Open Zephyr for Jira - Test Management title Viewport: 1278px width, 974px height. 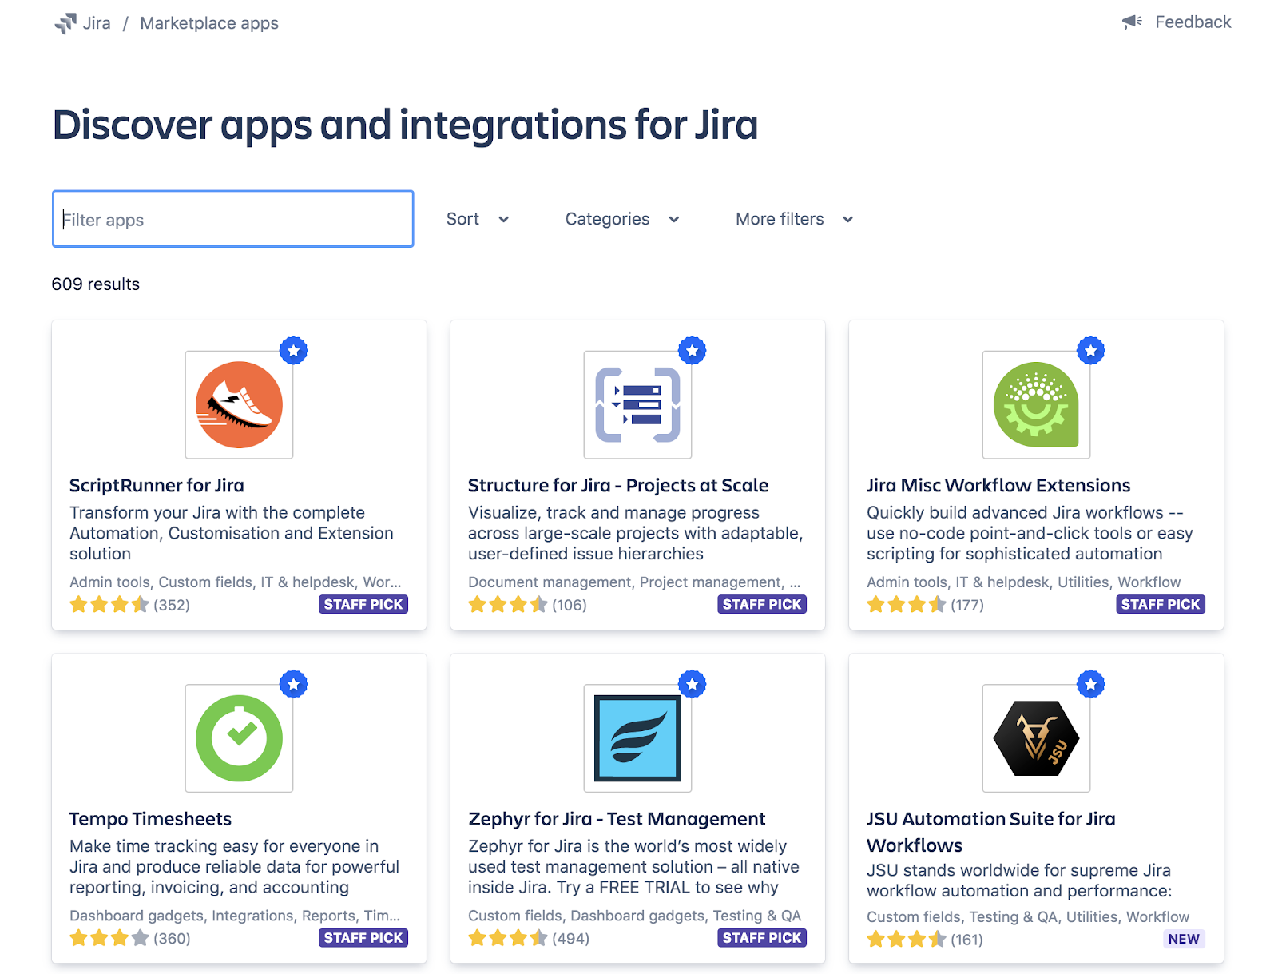click(x=617, y=819)
